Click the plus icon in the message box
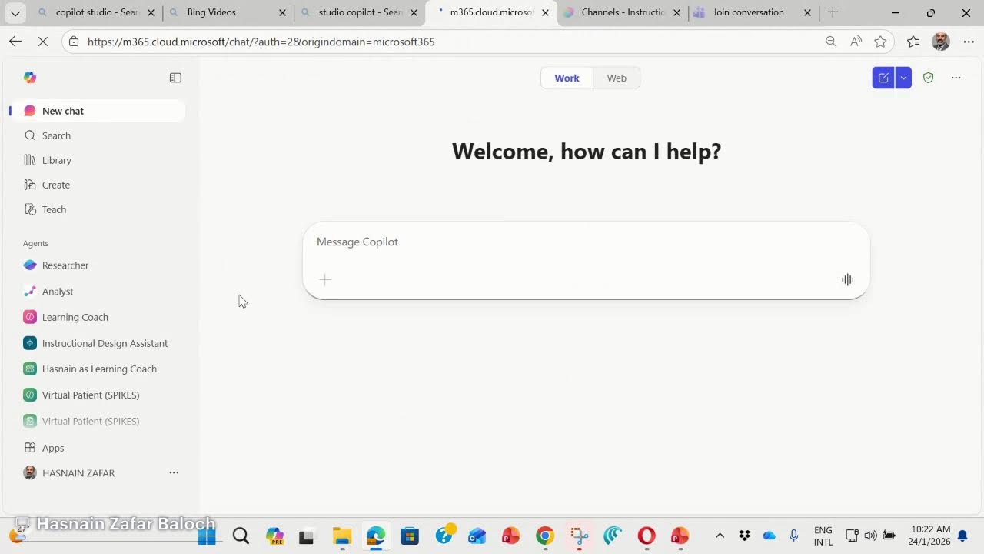The height and width of the screenshot is (554, 984). (x=324, y=280)
